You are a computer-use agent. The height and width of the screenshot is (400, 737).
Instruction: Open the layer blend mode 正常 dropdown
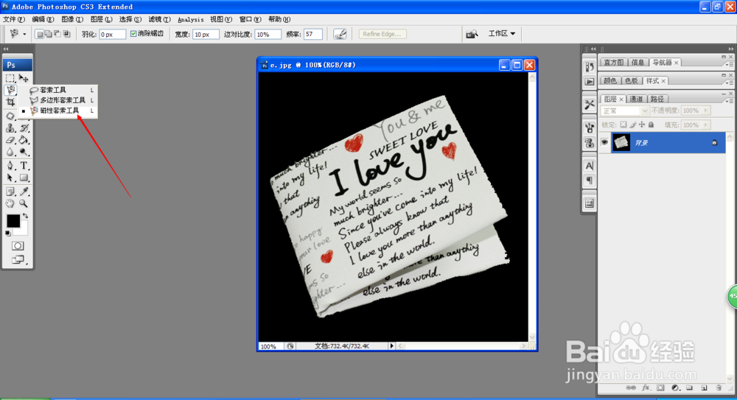click(x=625, y=111)
